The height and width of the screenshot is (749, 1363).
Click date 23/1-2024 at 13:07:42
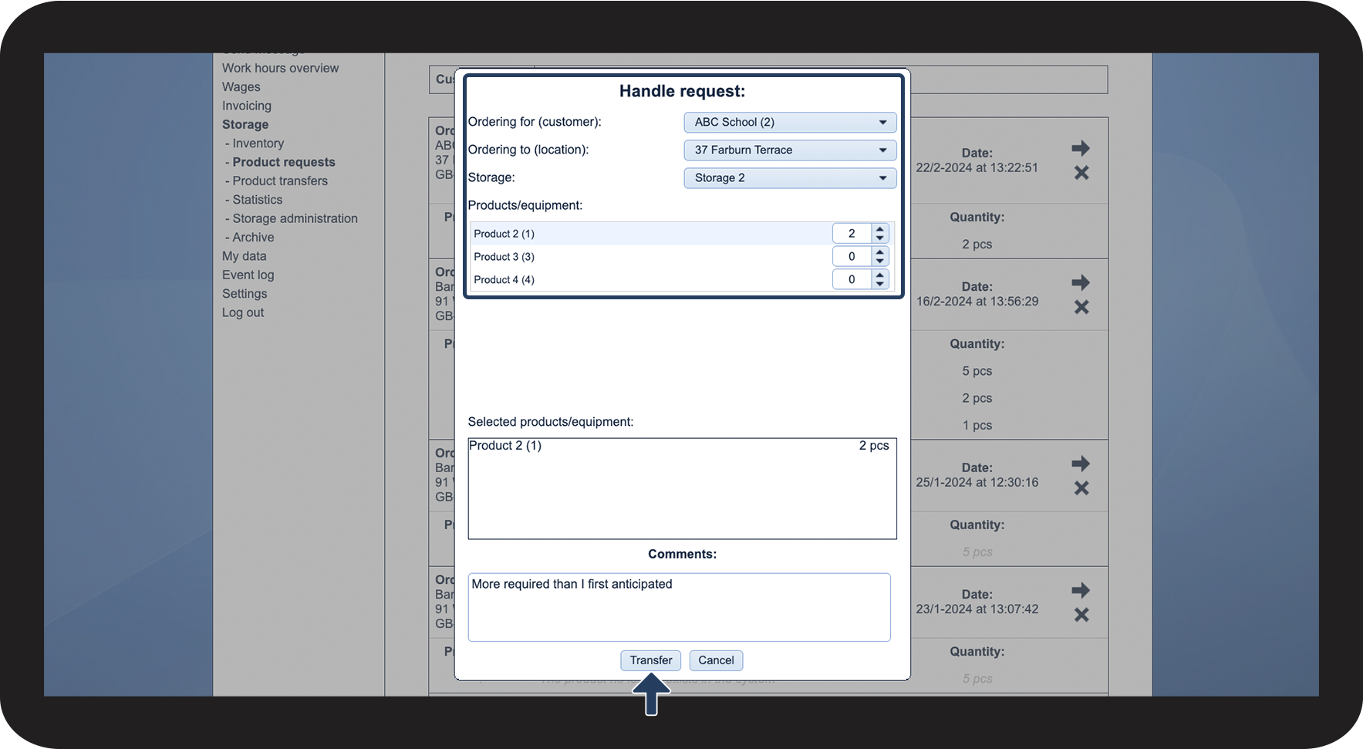coord(977,609)
